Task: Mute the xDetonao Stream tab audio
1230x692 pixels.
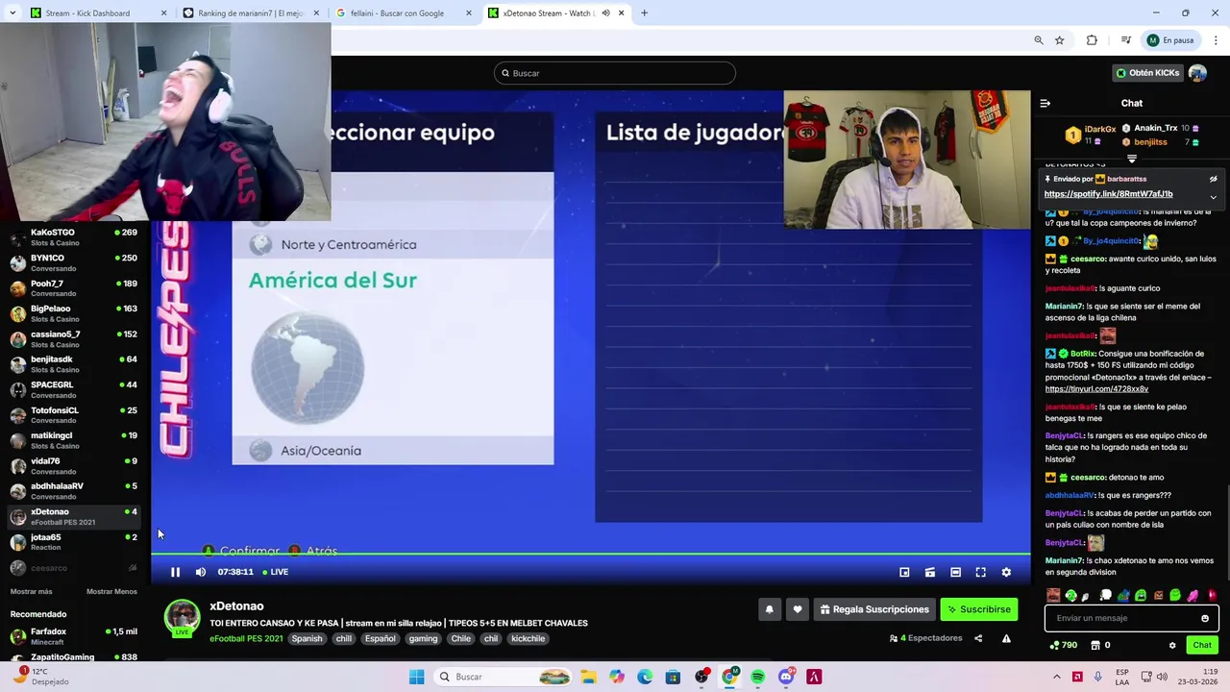Action: coord(605,13)
